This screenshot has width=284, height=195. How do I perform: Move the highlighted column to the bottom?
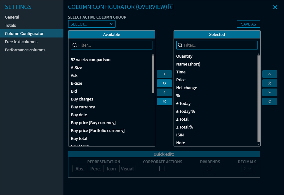(x=269, y=101)
